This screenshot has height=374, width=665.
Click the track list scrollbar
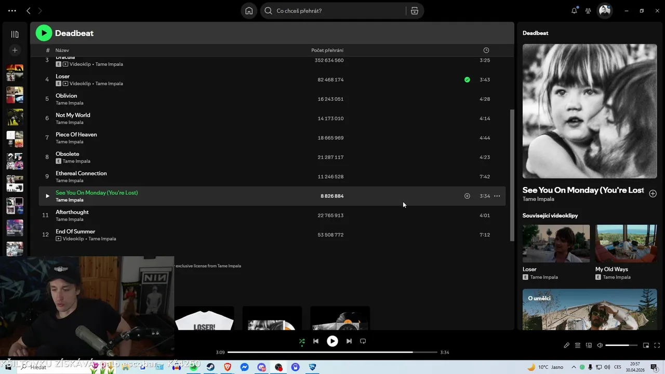point(512,175)
